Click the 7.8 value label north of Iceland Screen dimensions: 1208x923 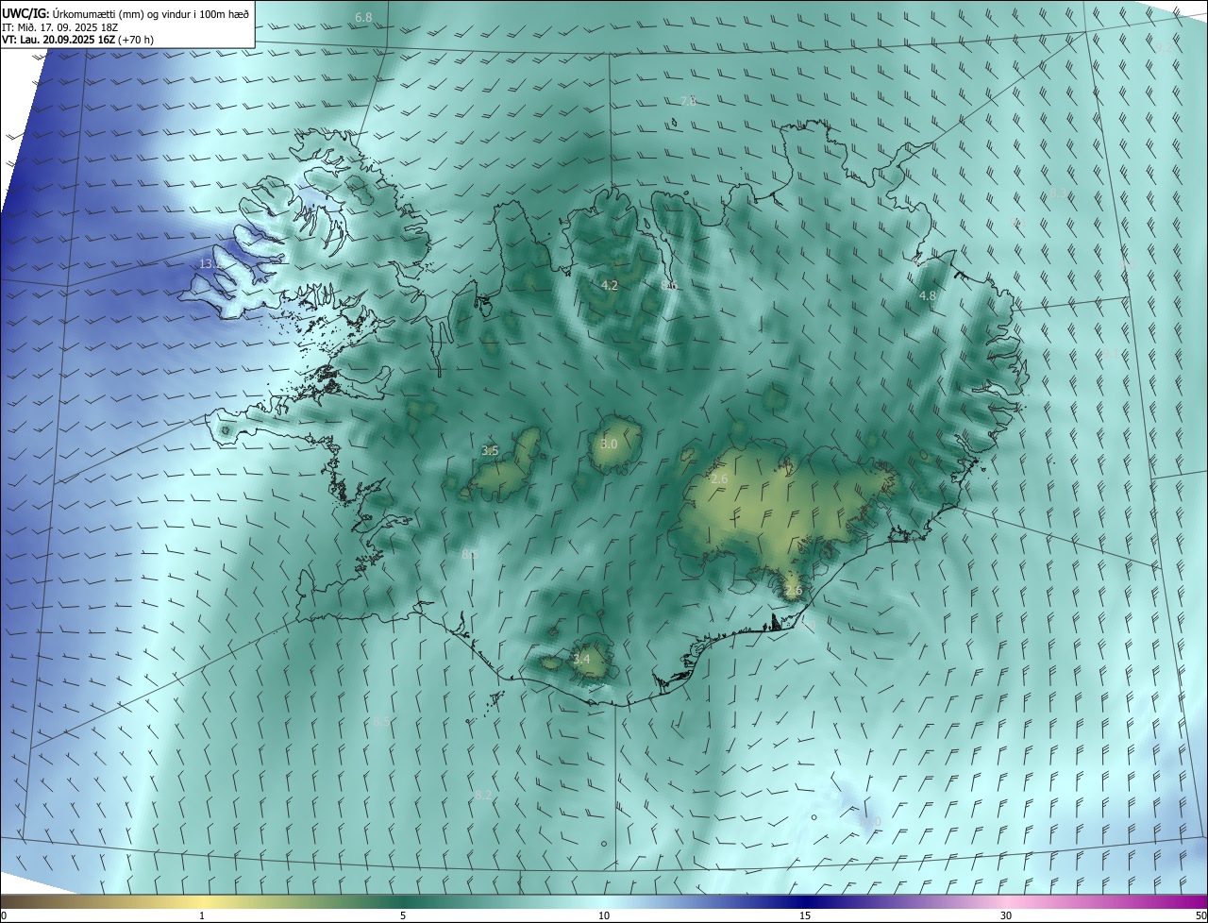(x=688, y=101)
